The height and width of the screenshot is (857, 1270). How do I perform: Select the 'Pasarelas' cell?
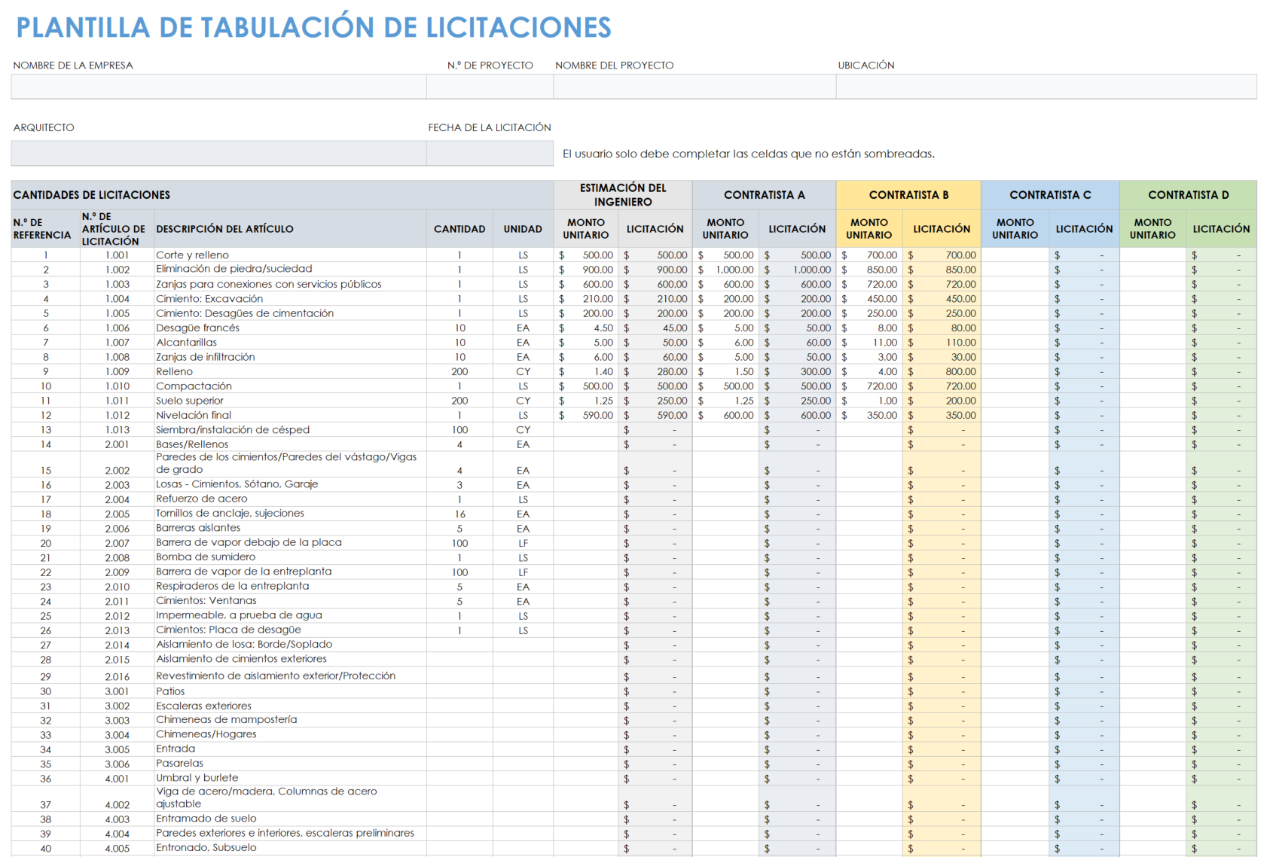290,764
